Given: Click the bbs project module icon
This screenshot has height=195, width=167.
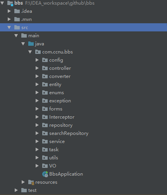Looking at the screenshot, I should click(10, 3).
